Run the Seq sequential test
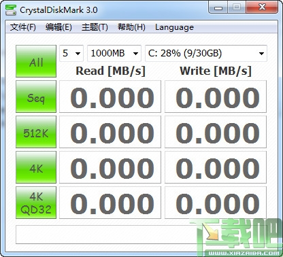This screenshot has width=283, height=257. [36, 97]
